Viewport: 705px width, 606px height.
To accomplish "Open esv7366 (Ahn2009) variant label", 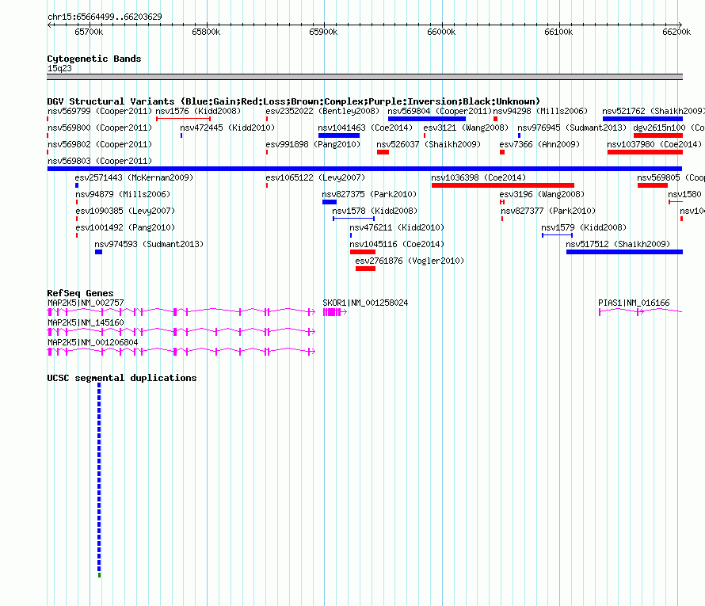I will (539, 144).
